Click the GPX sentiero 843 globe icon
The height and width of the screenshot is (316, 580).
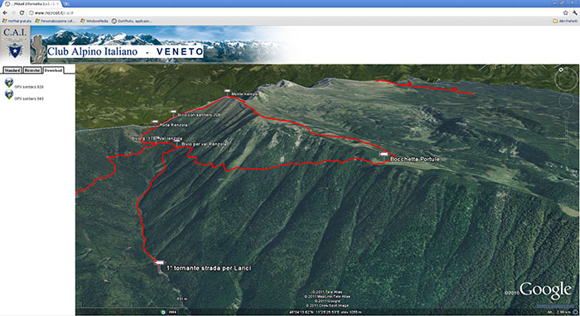point(9,94)
